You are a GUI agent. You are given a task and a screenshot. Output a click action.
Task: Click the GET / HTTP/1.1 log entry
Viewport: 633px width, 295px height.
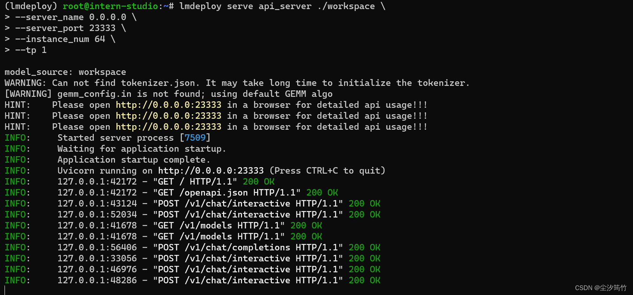(x=140, y=182)
